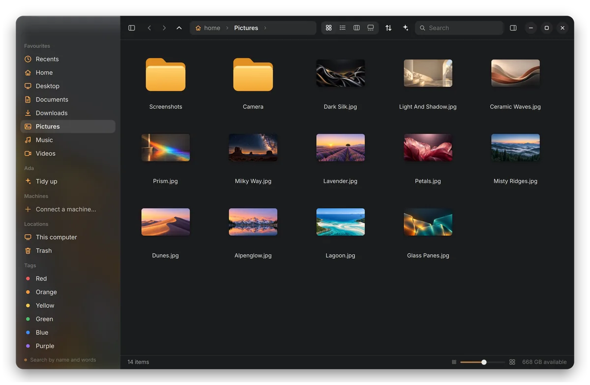Click the smaller icons grid button

(454, 362)
